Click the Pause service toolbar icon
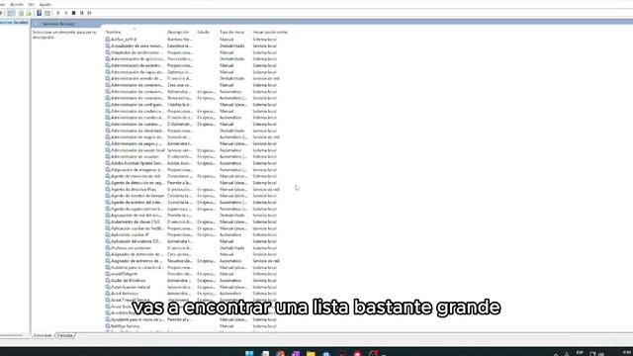This screenshot has height=356, width=633. (x=81, y=13)
